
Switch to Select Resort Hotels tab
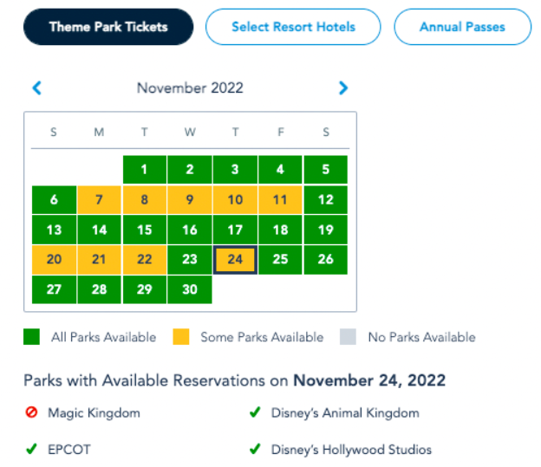pos(293,27)
